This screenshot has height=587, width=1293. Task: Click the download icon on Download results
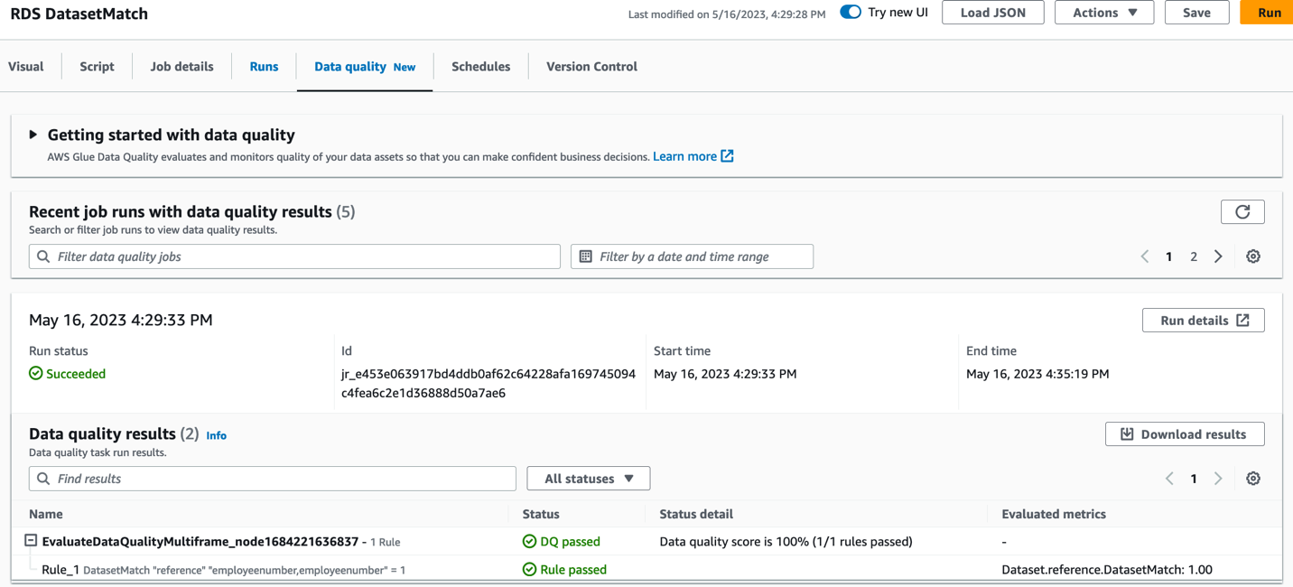pyautogui.click(x=1127, y=434)
